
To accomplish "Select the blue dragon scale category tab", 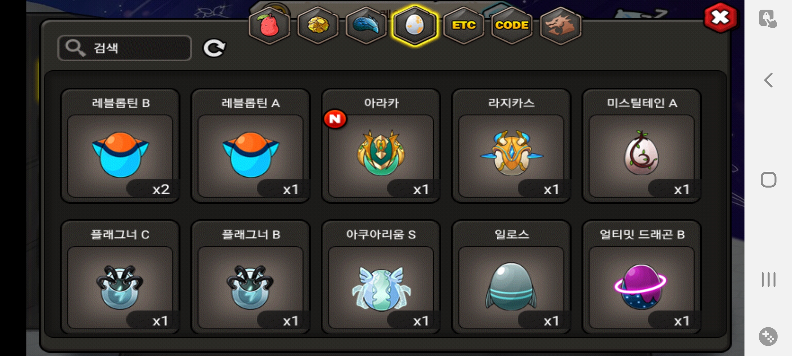I will tap(366, 26).
